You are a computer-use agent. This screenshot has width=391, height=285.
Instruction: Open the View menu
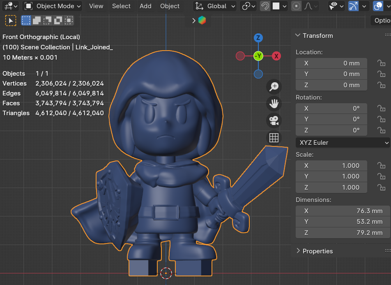[x=96, y=6]
